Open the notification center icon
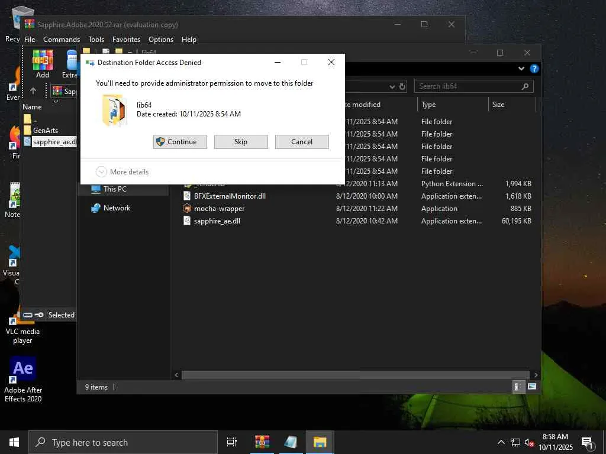The image size is (606, 454). pyautogui.click(x=587, y=443)
